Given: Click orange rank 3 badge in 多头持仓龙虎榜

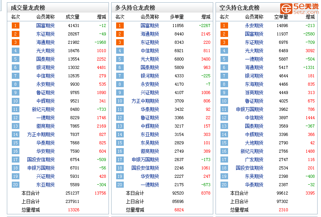Looking at the screenshot, I should tap(120, 42).
